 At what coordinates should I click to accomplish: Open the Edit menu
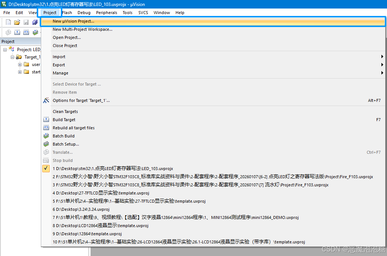(x=19, y=13)
